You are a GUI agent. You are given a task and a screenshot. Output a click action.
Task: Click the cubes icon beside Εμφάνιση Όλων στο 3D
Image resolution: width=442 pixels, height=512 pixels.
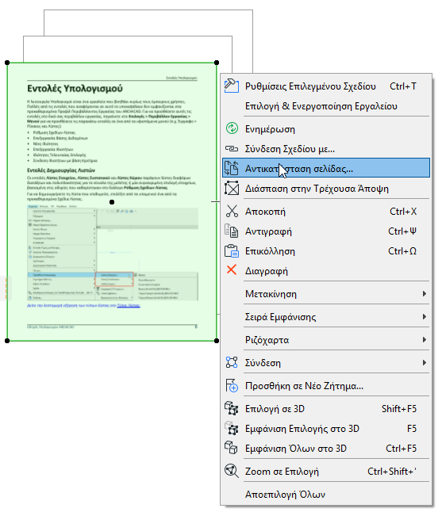tap(232, 448)
